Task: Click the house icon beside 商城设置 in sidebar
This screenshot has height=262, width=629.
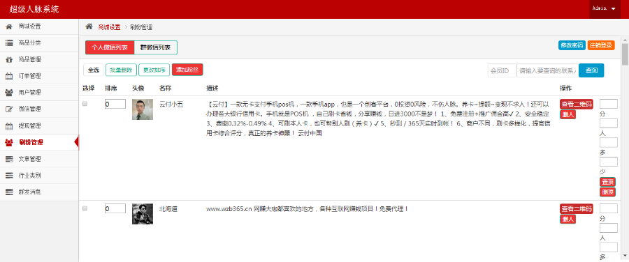Action: (9, 26)
